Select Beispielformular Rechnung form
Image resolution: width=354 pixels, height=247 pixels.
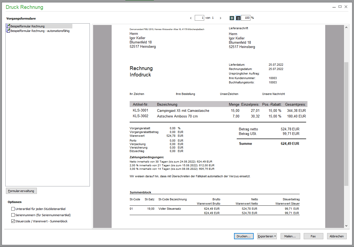pos(27,26)
